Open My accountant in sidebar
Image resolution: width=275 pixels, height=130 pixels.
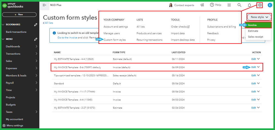[x=14, y=119]
